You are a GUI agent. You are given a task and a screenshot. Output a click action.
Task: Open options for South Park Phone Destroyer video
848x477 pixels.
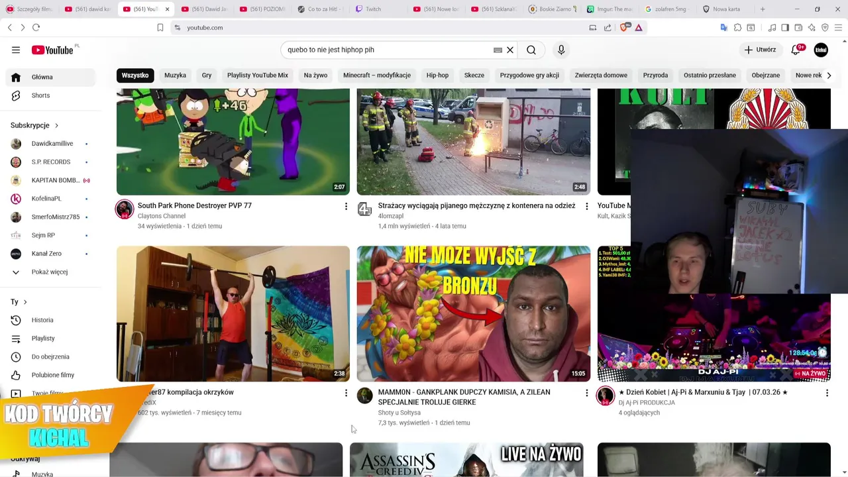(345, 207)
